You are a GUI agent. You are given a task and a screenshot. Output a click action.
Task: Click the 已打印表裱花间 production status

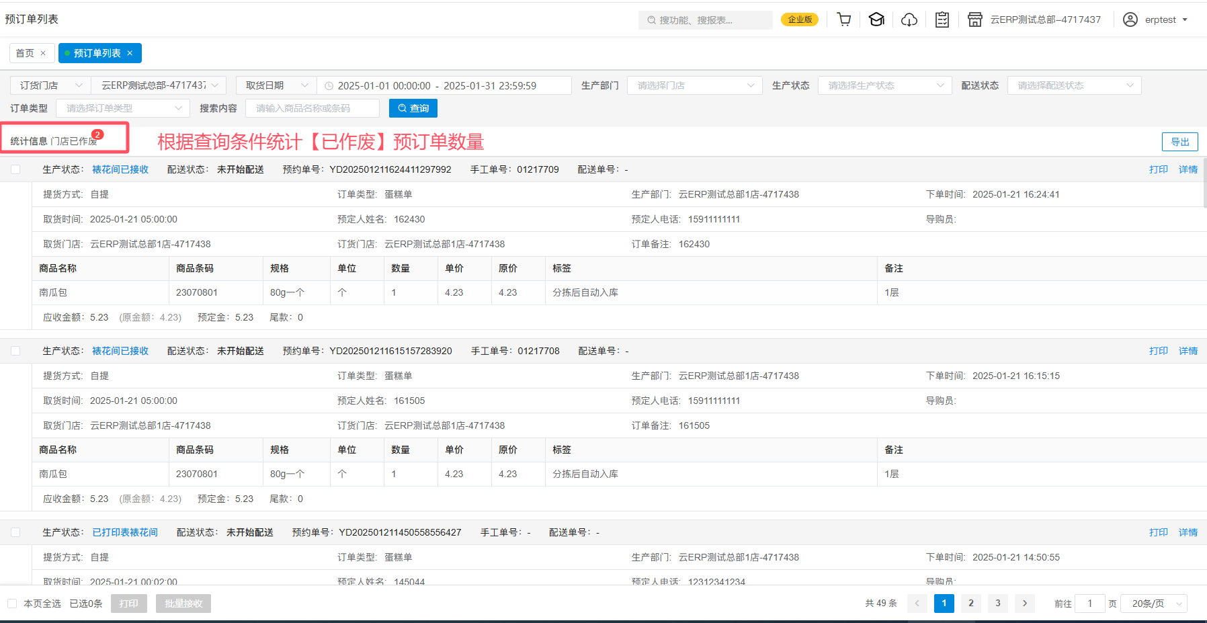pos(125,532)
